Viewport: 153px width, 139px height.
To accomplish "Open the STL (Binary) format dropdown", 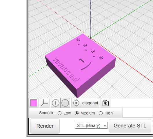I will [91, 125].
